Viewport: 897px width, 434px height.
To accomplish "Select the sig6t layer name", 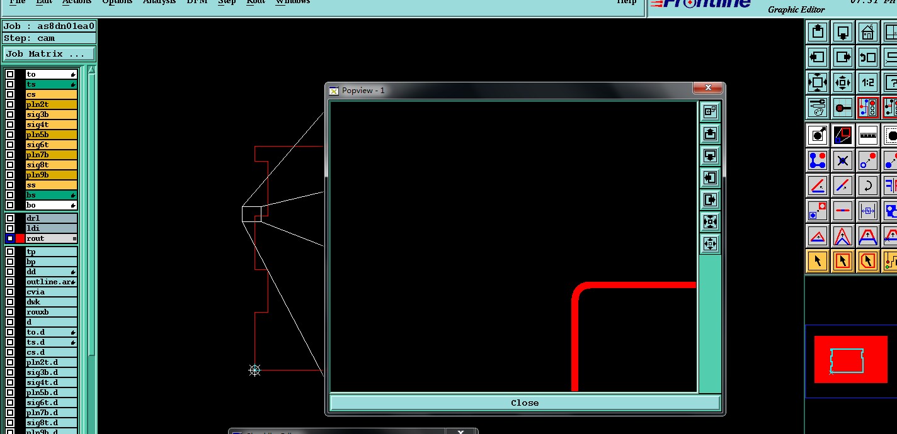I will tap(51, 145).
